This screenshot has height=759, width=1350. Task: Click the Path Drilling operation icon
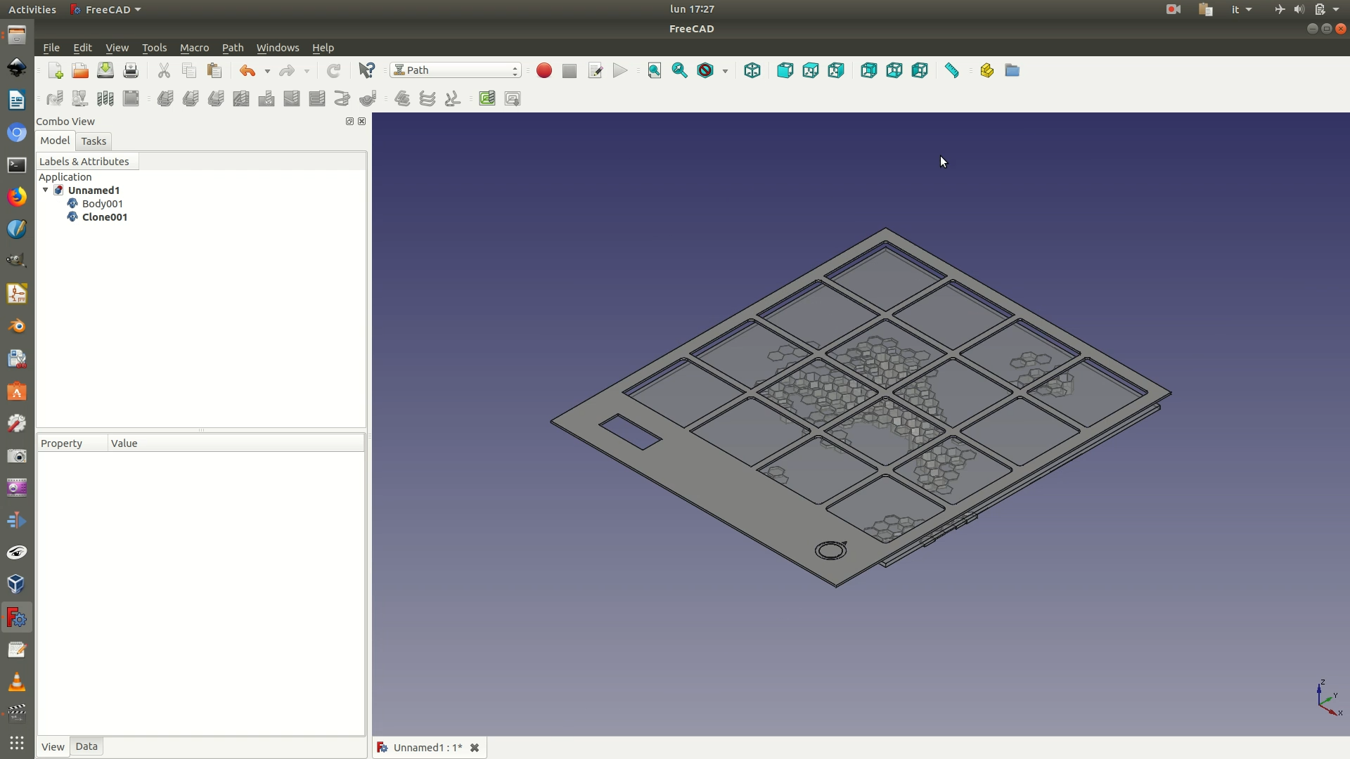click(x=266, y=98)
